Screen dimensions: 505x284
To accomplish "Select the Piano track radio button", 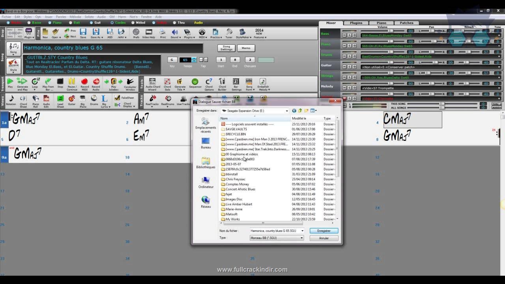I will [x=50, y=23].
